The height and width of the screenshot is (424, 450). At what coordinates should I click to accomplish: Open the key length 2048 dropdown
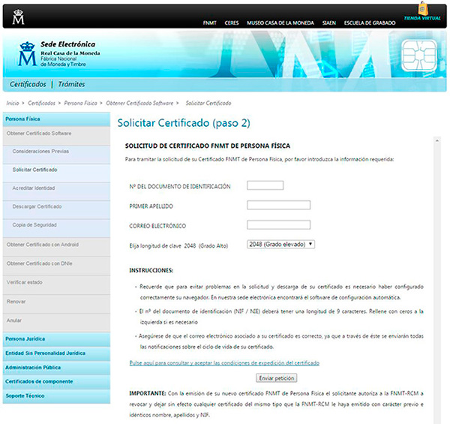tap(280, 245)
